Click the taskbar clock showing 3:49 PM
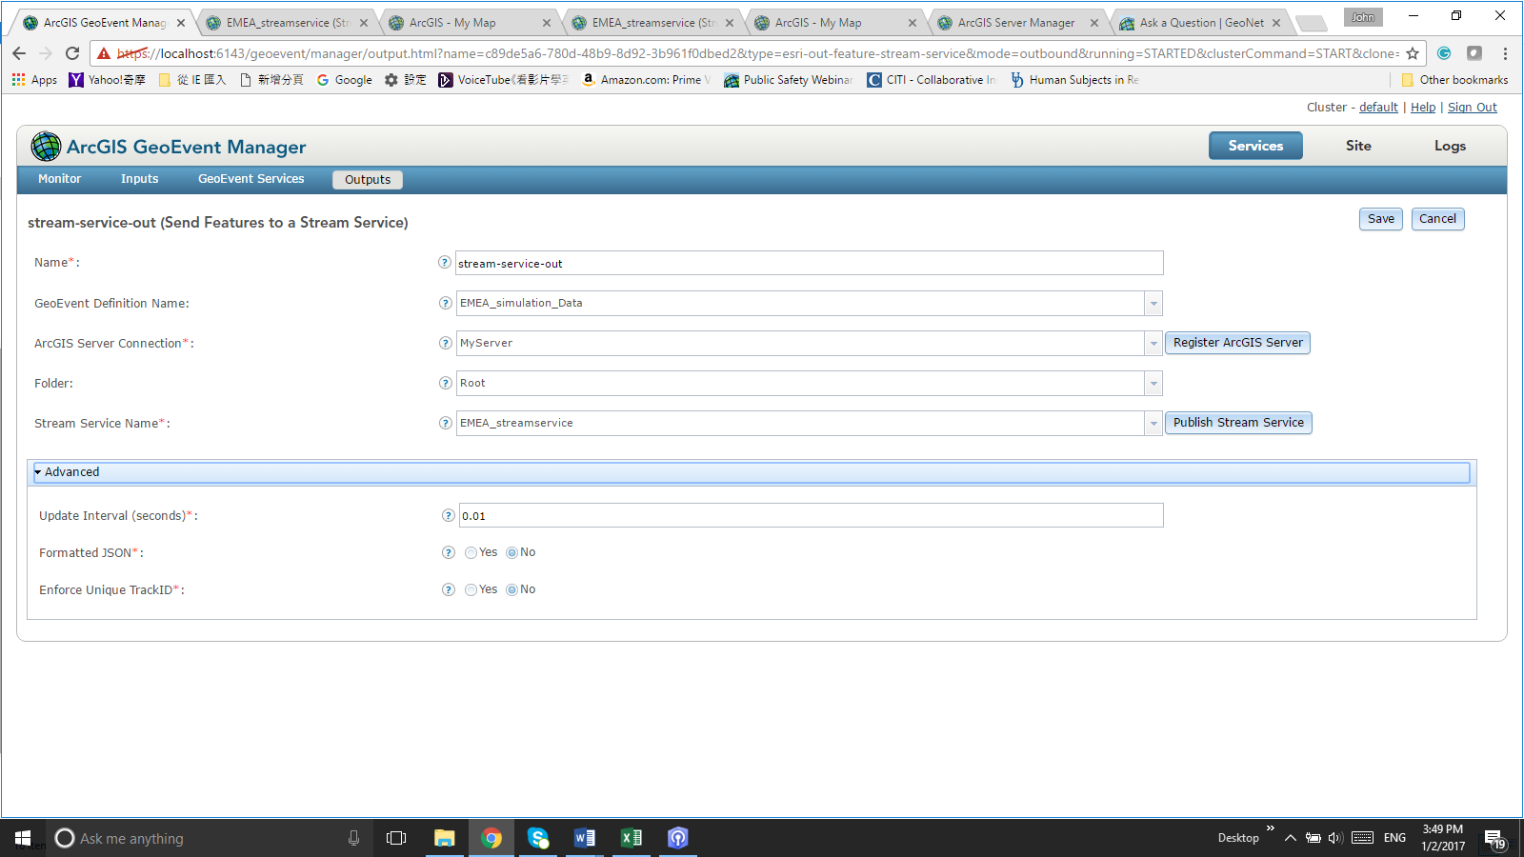The image size is (1524, 857). coord(1443,838)
